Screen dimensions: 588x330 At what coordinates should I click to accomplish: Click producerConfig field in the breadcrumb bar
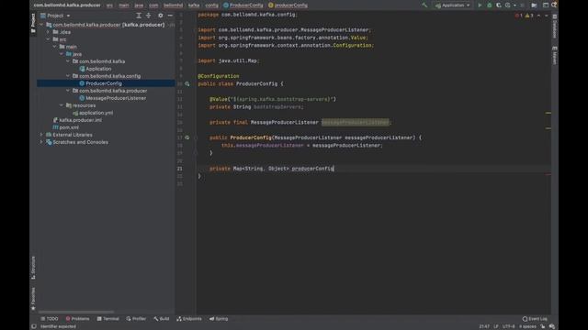point(288,5)
